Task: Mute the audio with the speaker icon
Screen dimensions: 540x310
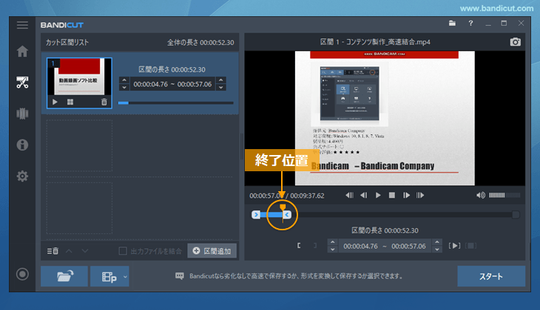Action: click(x=480, y=195)
